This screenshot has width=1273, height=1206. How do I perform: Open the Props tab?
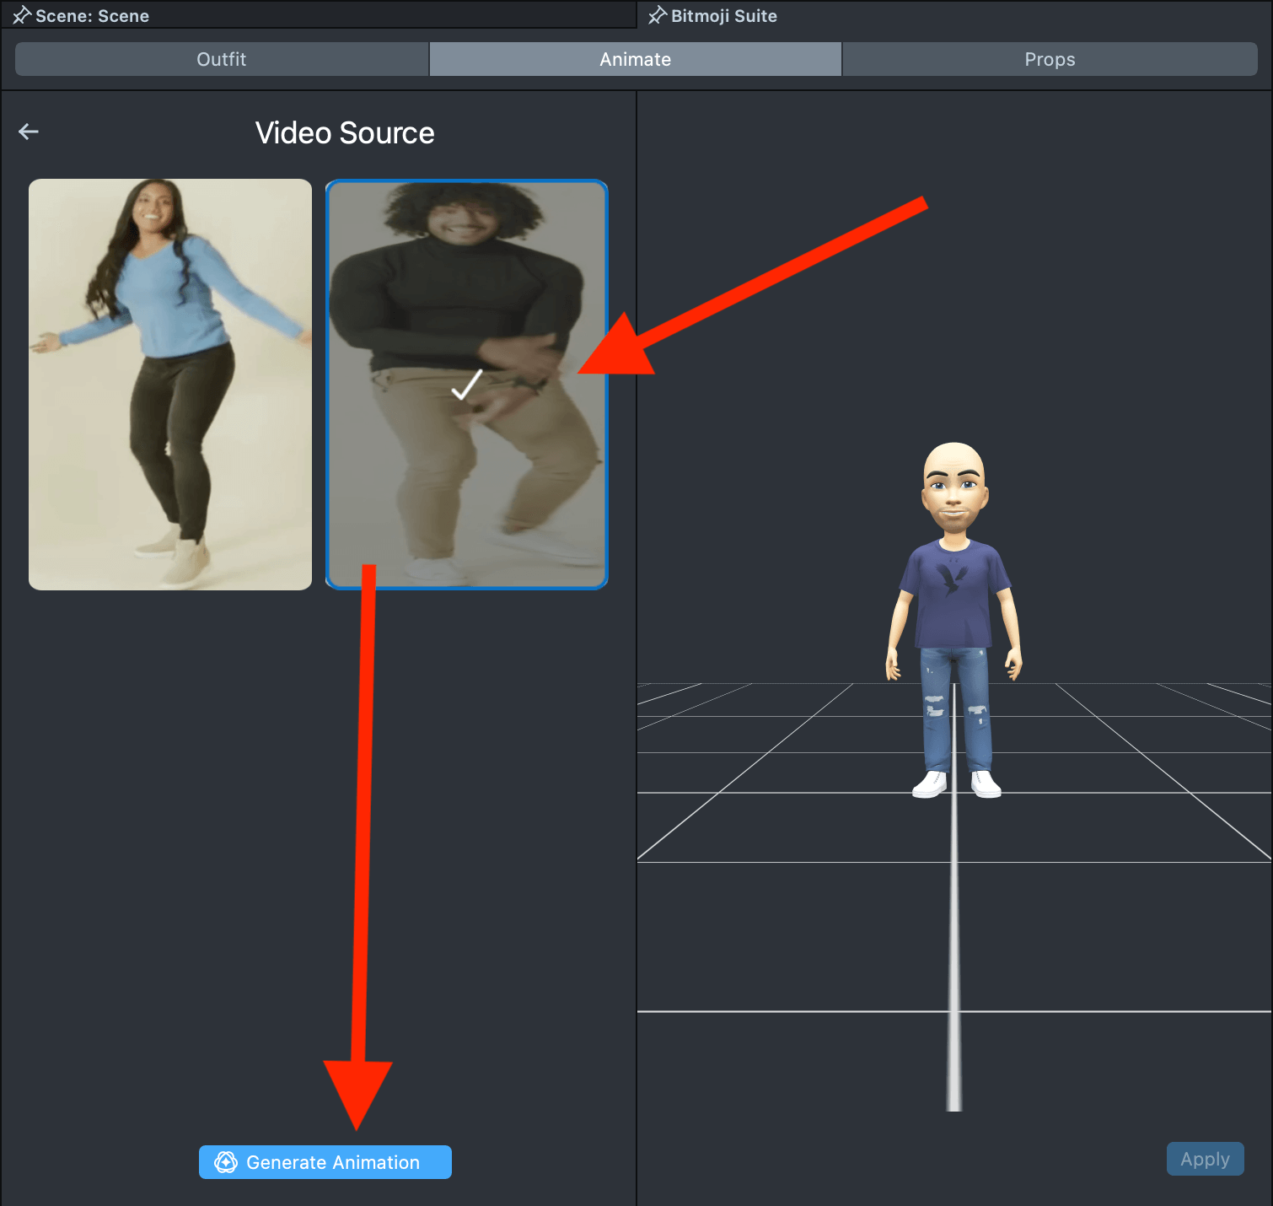pyautogui.click(x=1050, y=59)
